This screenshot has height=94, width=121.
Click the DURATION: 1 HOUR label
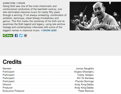pos(14,3)
